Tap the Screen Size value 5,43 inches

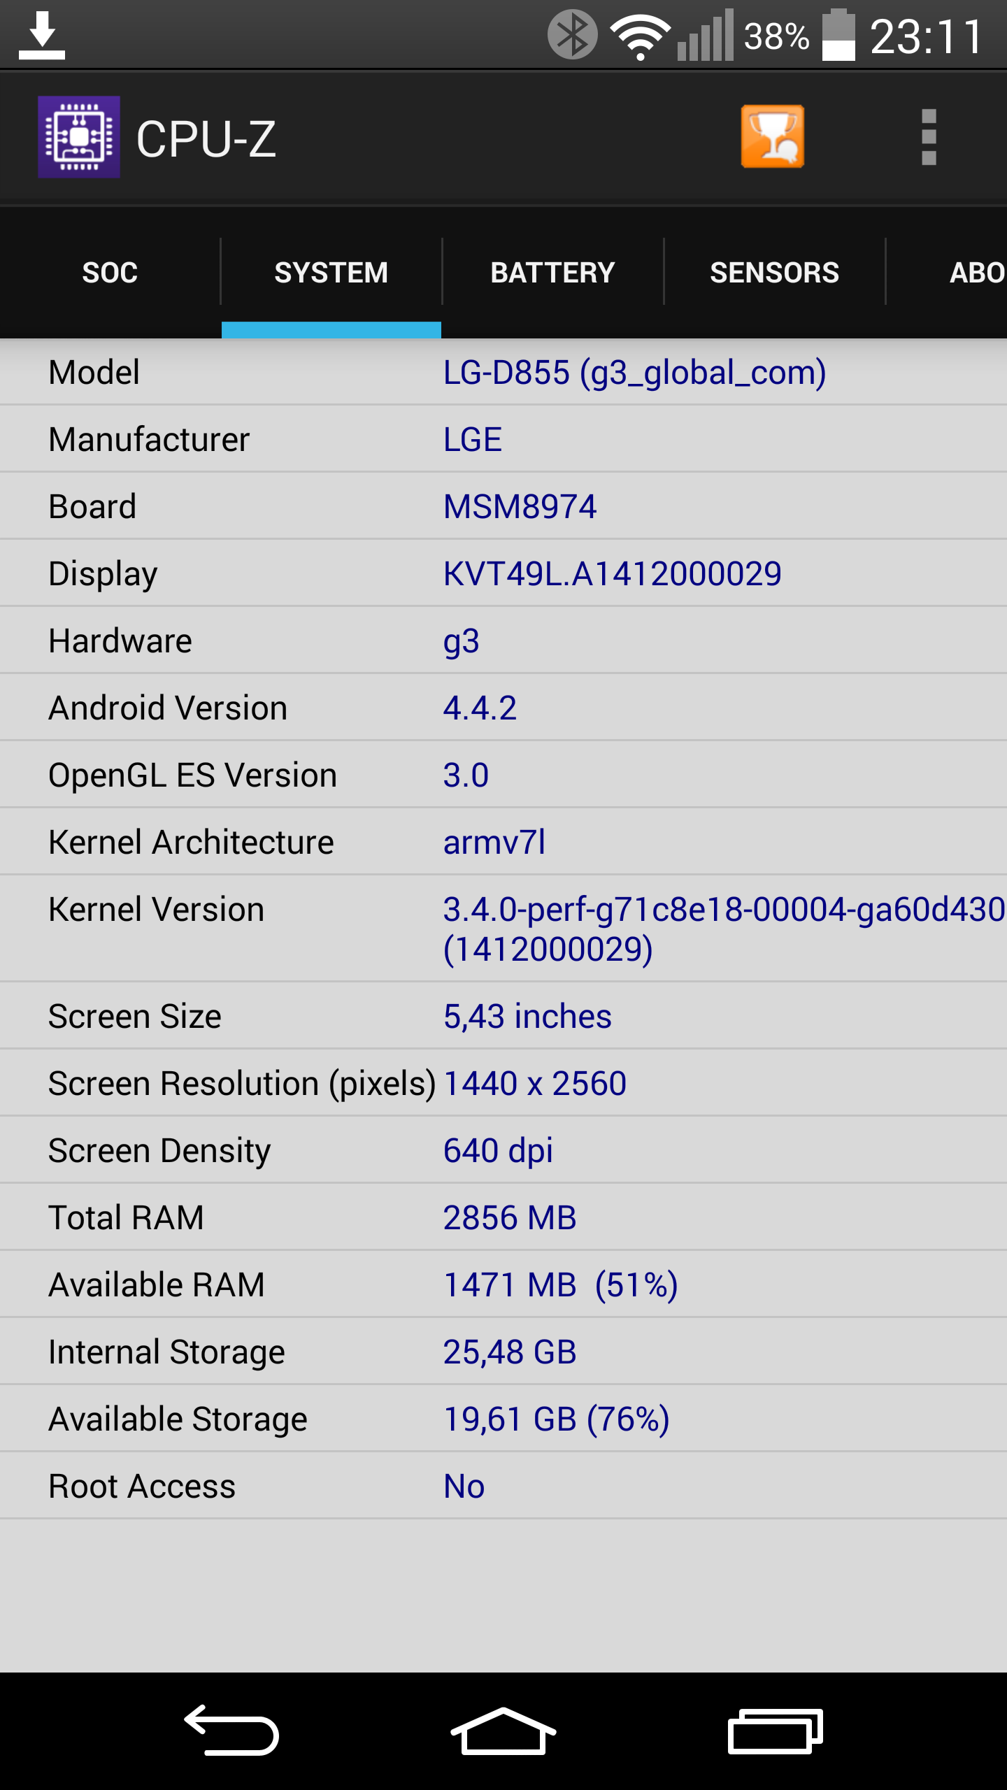527,1017
